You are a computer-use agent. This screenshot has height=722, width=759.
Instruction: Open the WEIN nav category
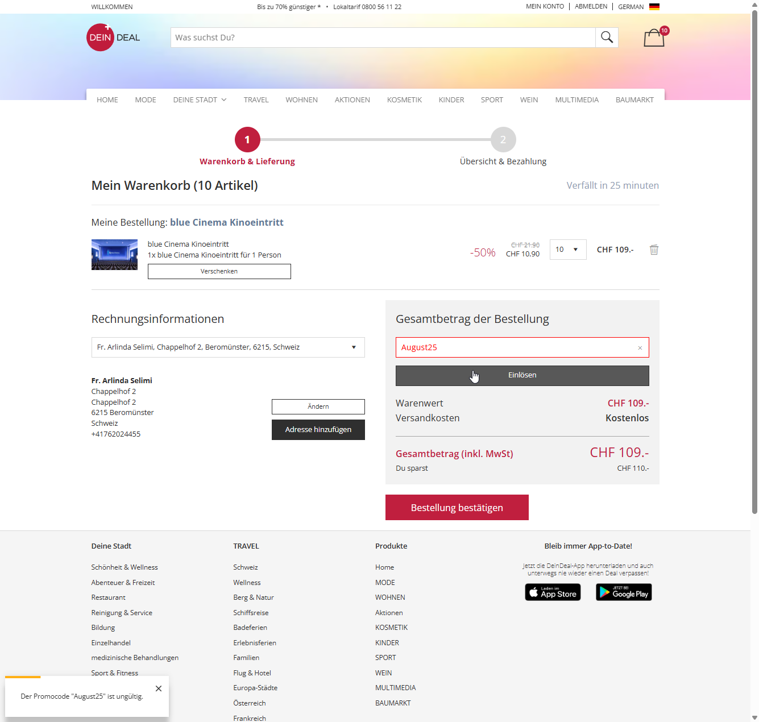point(529,100)
